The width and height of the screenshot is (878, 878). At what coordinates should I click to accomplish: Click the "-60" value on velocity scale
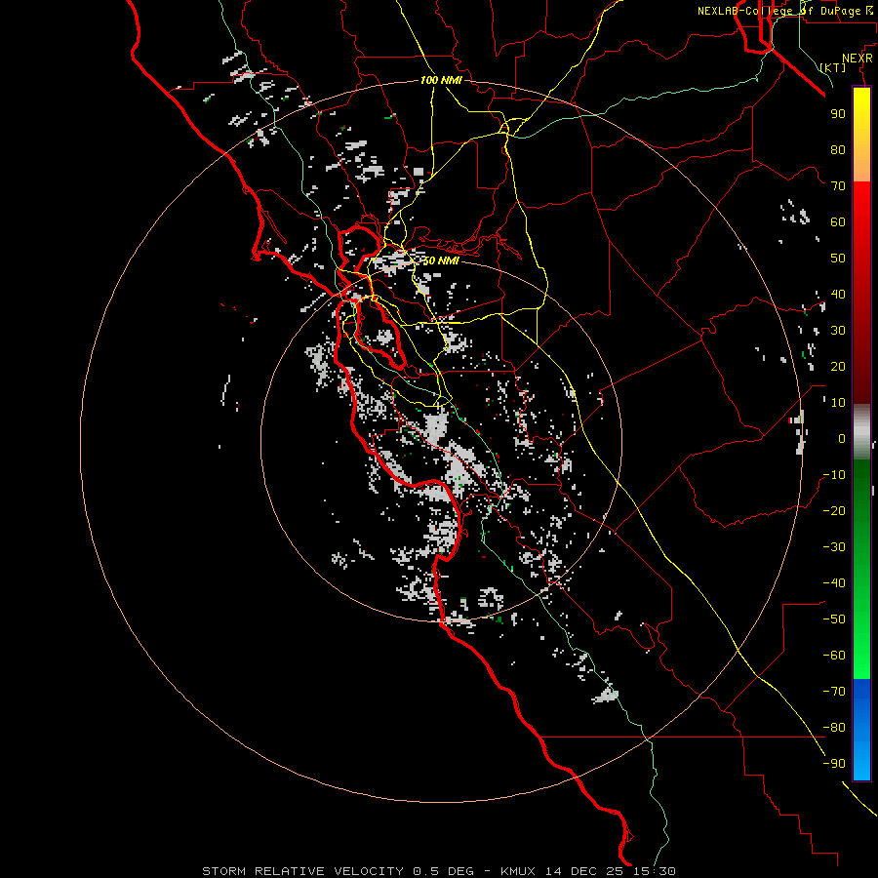(834, 656)
